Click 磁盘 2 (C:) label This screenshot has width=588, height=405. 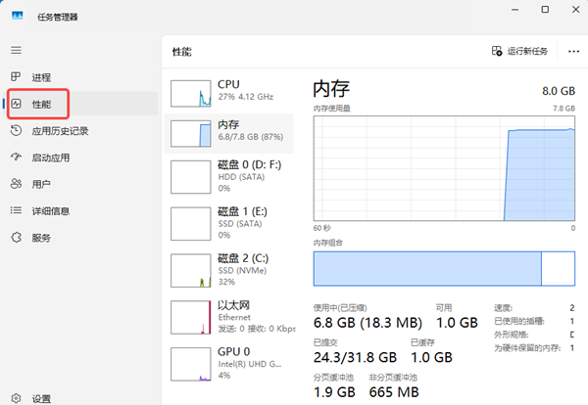tap(243, 258)
